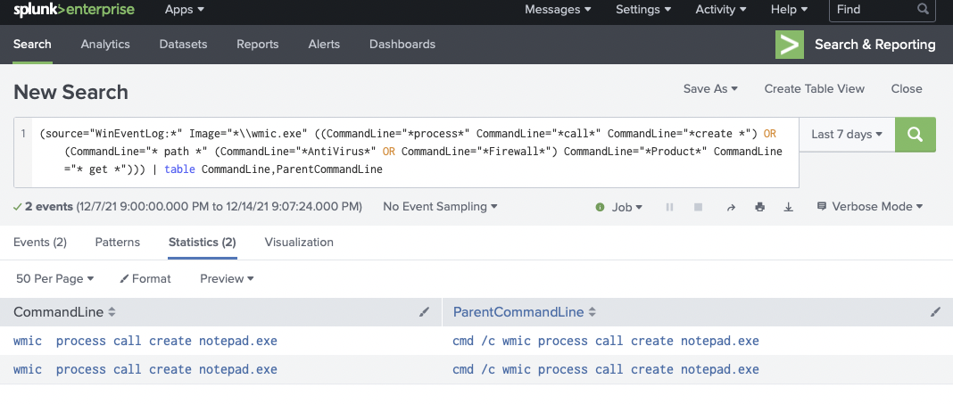Switch to the Events (2) tab
This screenshot has height=404, width=953.
pyautogui.click(x=40, y=243)
